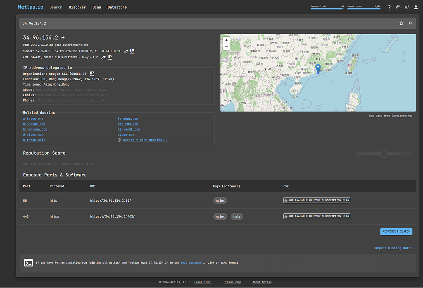This screenshot has height=288, width=423.
Task: Open IP whois icon on ASN row
Action: (x=109, y=57)
